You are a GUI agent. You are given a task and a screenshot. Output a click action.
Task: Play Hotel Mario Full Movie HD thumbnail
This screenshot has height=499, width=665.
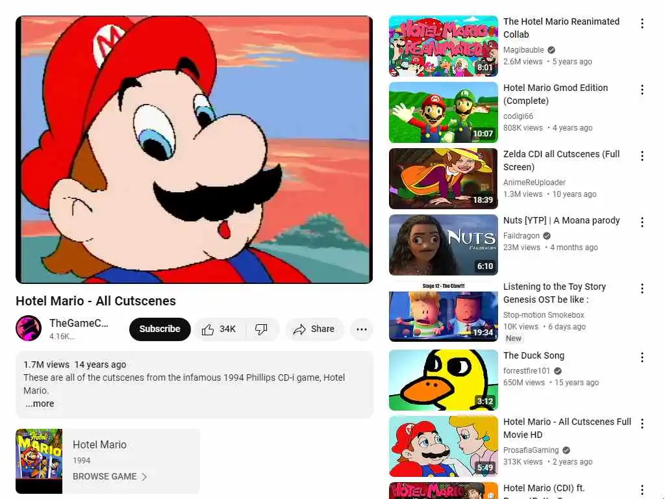coord(443,446)
